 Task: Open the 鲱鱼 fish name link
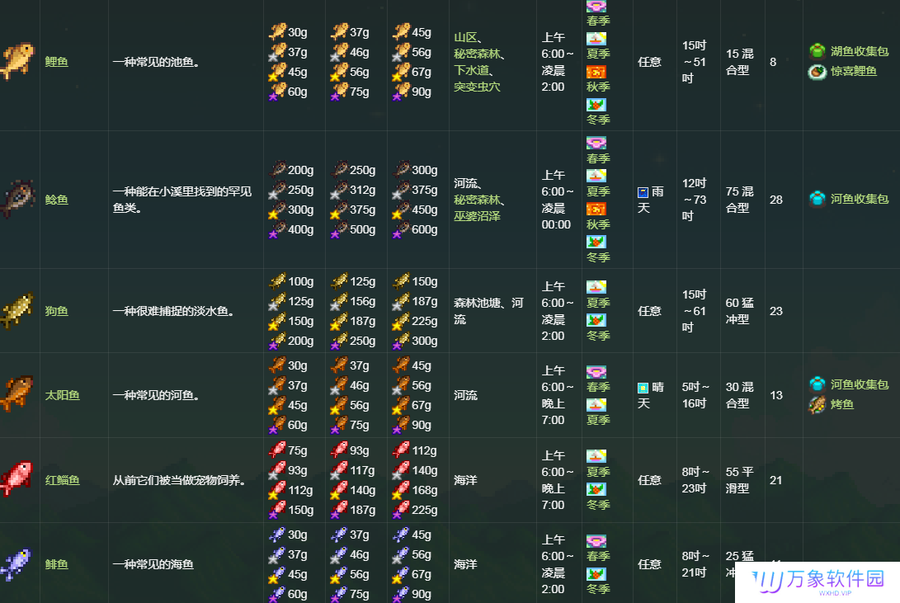point(56,564)
